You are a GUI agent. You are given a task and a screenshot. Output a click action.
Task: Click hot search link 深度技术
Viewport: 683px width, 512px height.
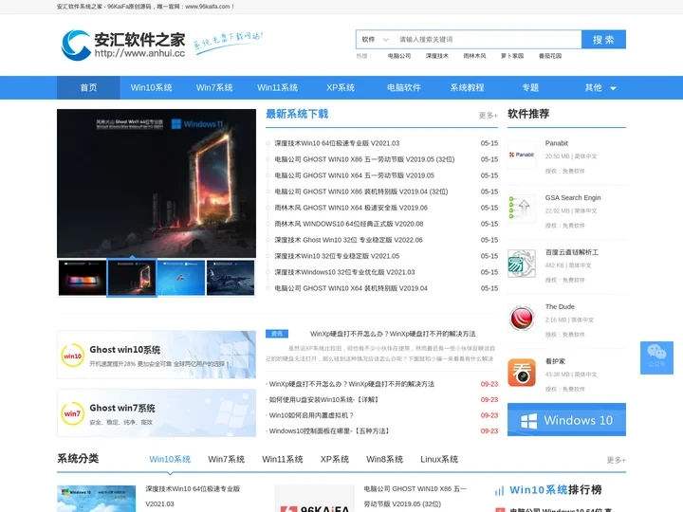coord(437,56)
